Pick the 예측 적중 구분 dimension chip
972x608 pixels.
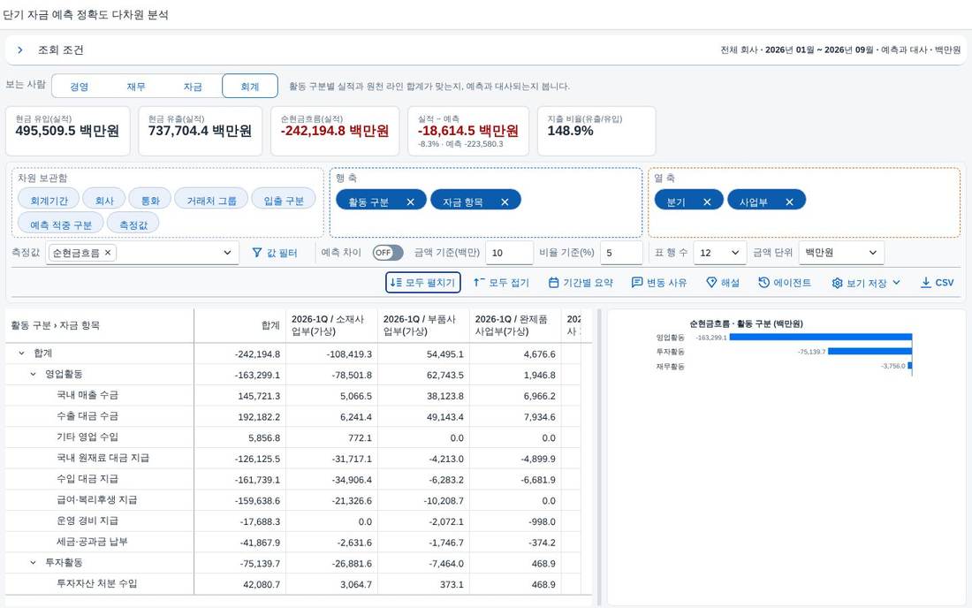click(61, 224)
